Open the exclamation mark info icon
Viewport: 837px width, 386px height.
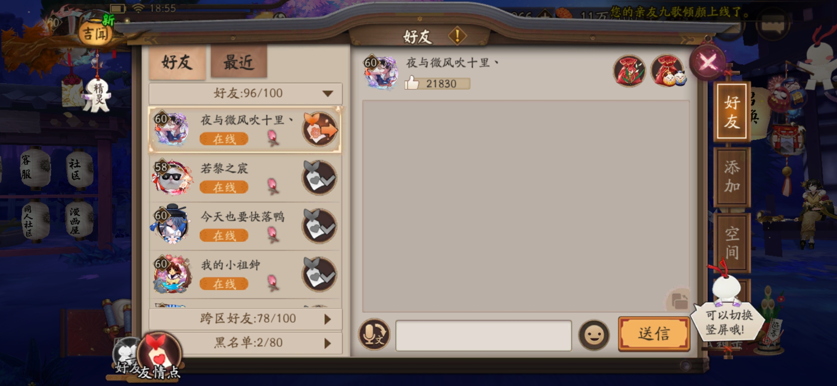(457, 36)
